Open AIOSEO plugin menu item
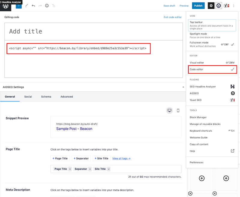Image resolution: width=240 pixels, height=197 pixels. (212, 93)
